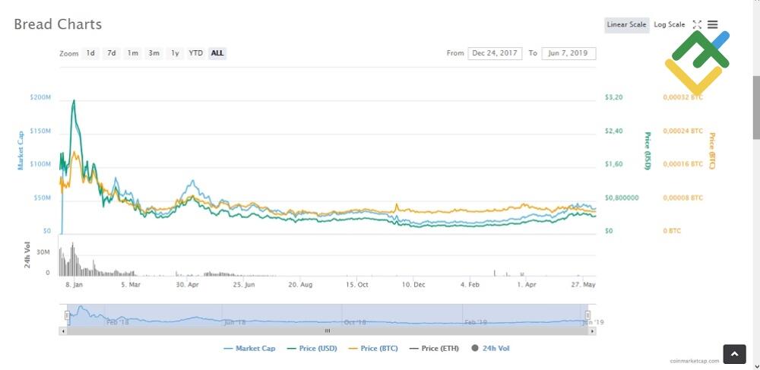The height and width of the screenshot is (370, 760).
Task: Grab the navigator left range handle
Action: (x=68, y=315)
